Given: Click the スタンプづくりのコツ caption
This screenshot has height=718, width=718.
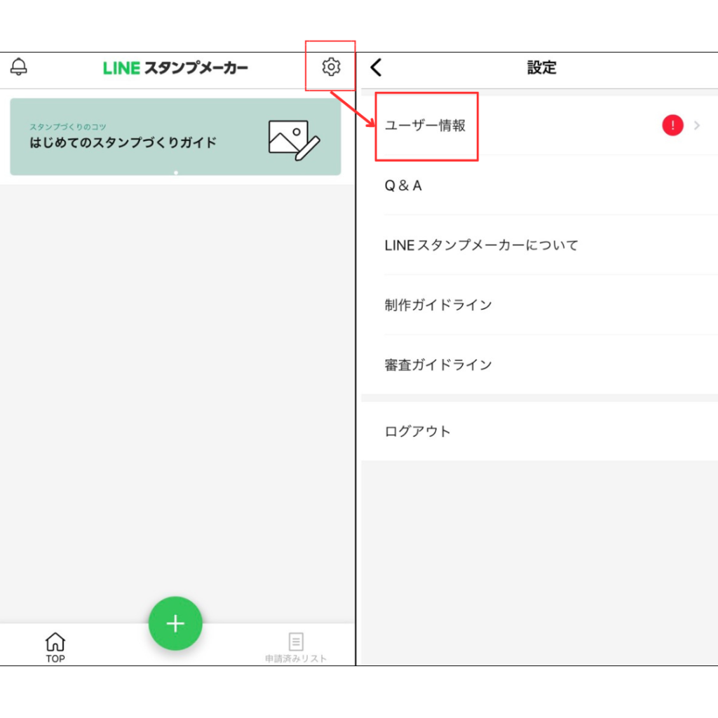Looking at the screenshot, I should (x=68, y=127).
